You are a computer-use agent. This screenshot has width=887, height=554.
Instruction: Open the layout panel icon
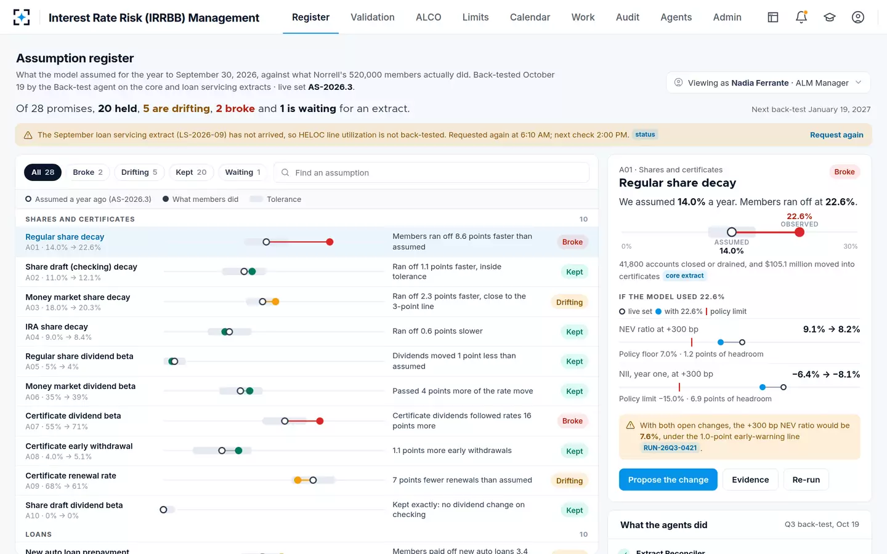[x=773, y=17]
